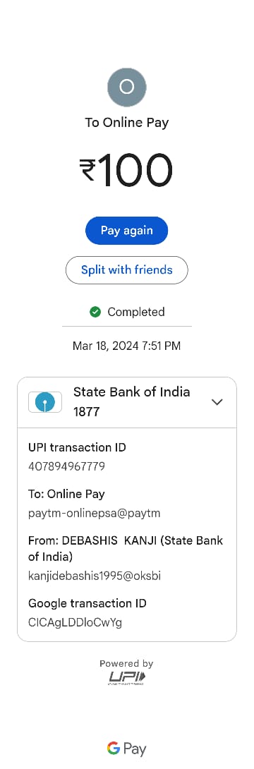254x769 pixels.
Task: Tap the Online Pay recipient avatar
Action: 126,87
